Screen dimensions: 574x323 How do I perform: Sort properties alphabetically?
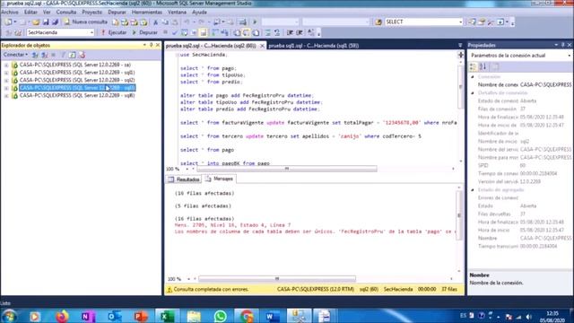(x=483, y=66)
